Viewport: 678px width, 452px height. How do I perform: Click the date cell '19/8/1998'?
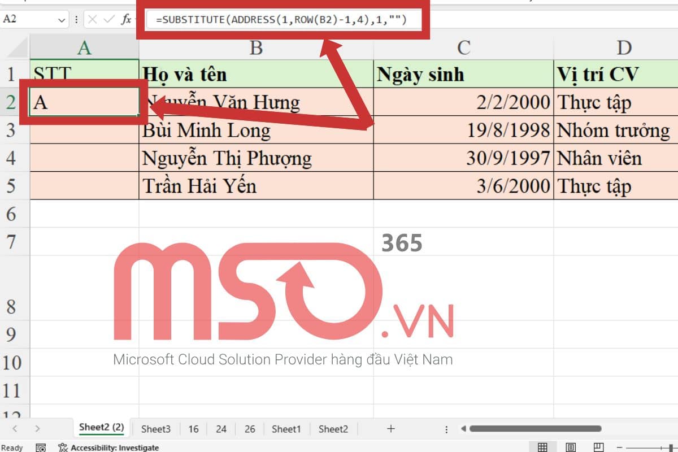pyautogui.click(x=464, y=130)
